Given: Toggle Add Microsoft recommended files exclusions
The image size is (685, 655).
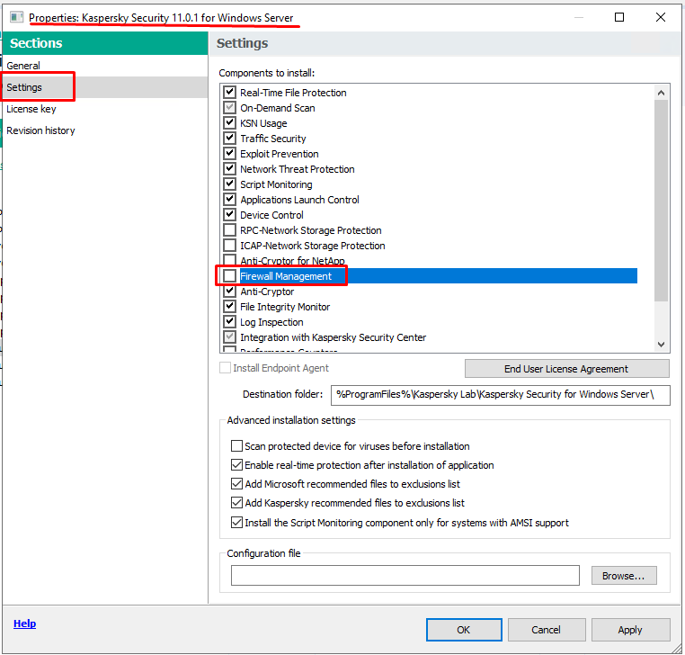Looking at the screenshot, I should [x=236, y=484].
